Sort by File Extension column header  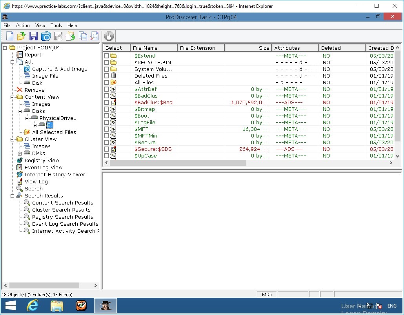pyautogui.click(x=201, y=48)
